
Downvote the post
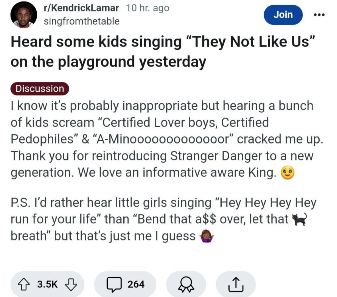[x=71, y=284]
